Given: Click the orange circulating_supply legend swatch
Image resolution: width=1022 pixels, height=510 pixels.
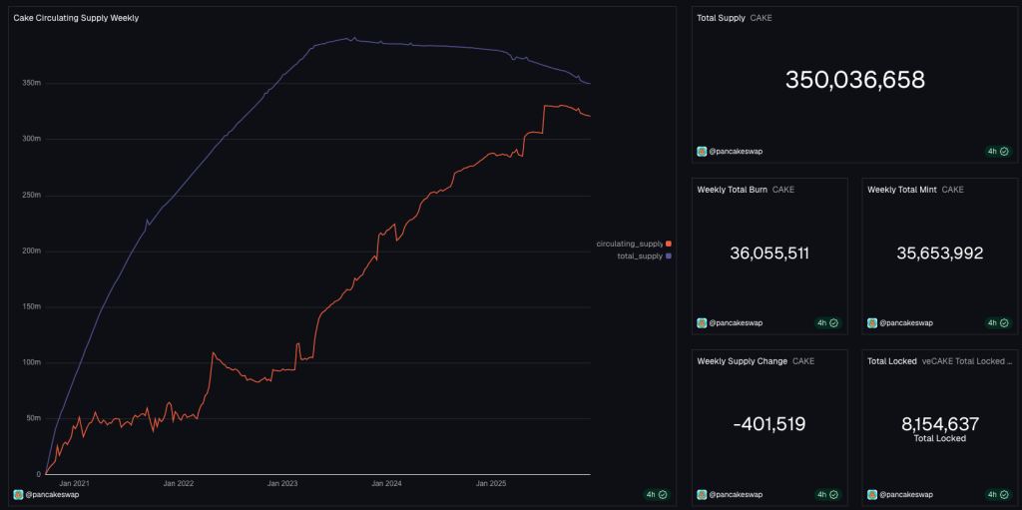Looking at the screenshot, I should (x=668, y=244).
